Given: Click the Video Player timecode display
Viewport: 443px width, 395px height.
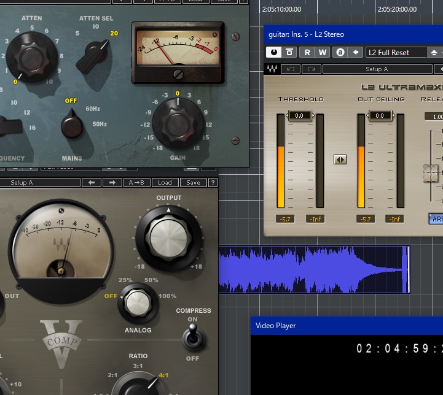Looking at the screenshot, I should (x=399, y=348).
